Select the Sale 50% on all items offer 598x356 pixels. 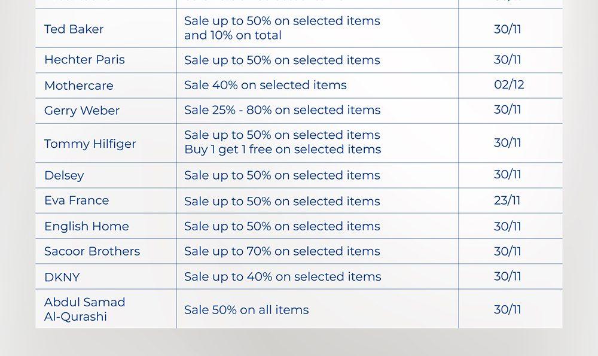click(246, 310)
